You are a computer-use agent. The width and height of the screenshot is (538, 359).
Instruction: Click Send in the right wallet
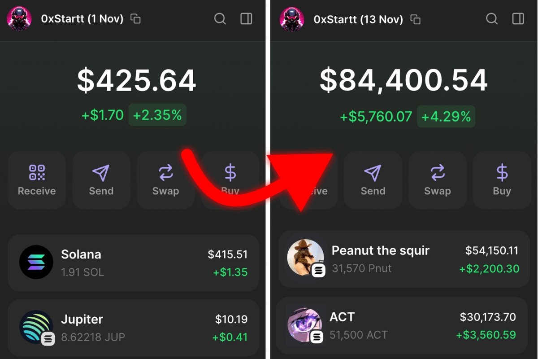(x=373, y=180)
